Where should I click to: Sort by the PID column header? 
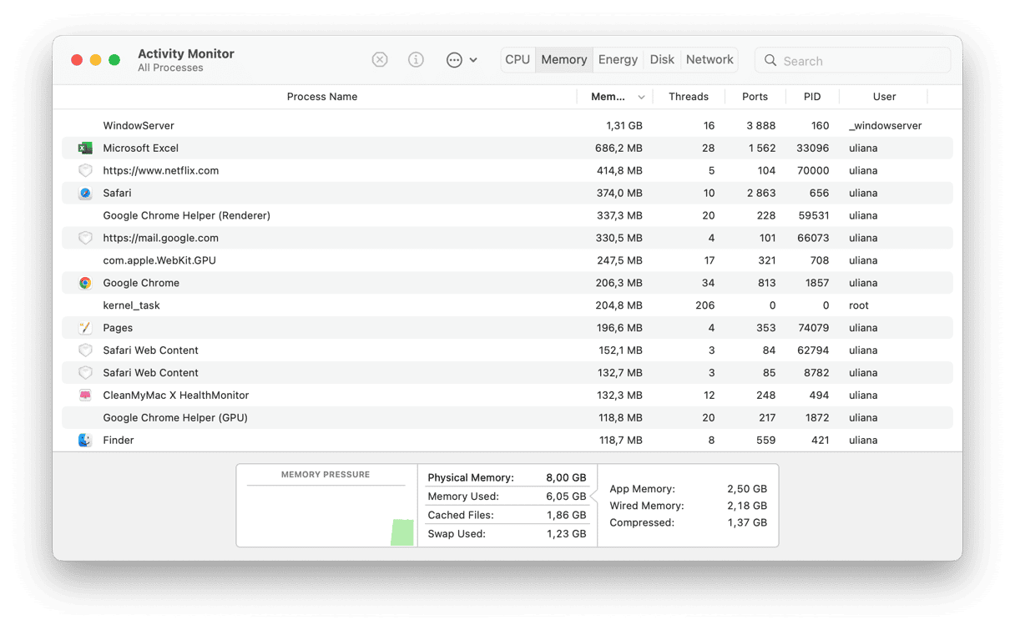click(811, 97)
